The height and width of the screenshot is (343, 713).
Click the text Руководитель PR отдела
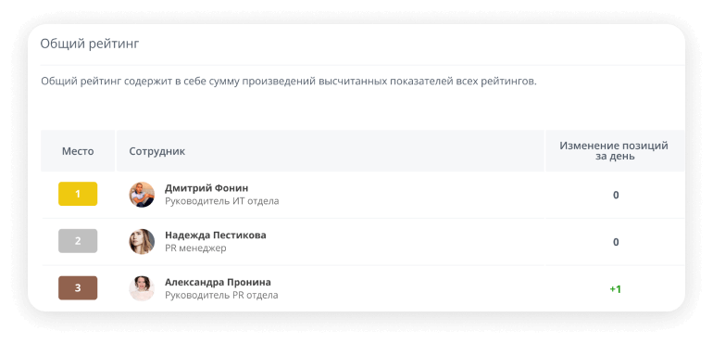point(221,295)
